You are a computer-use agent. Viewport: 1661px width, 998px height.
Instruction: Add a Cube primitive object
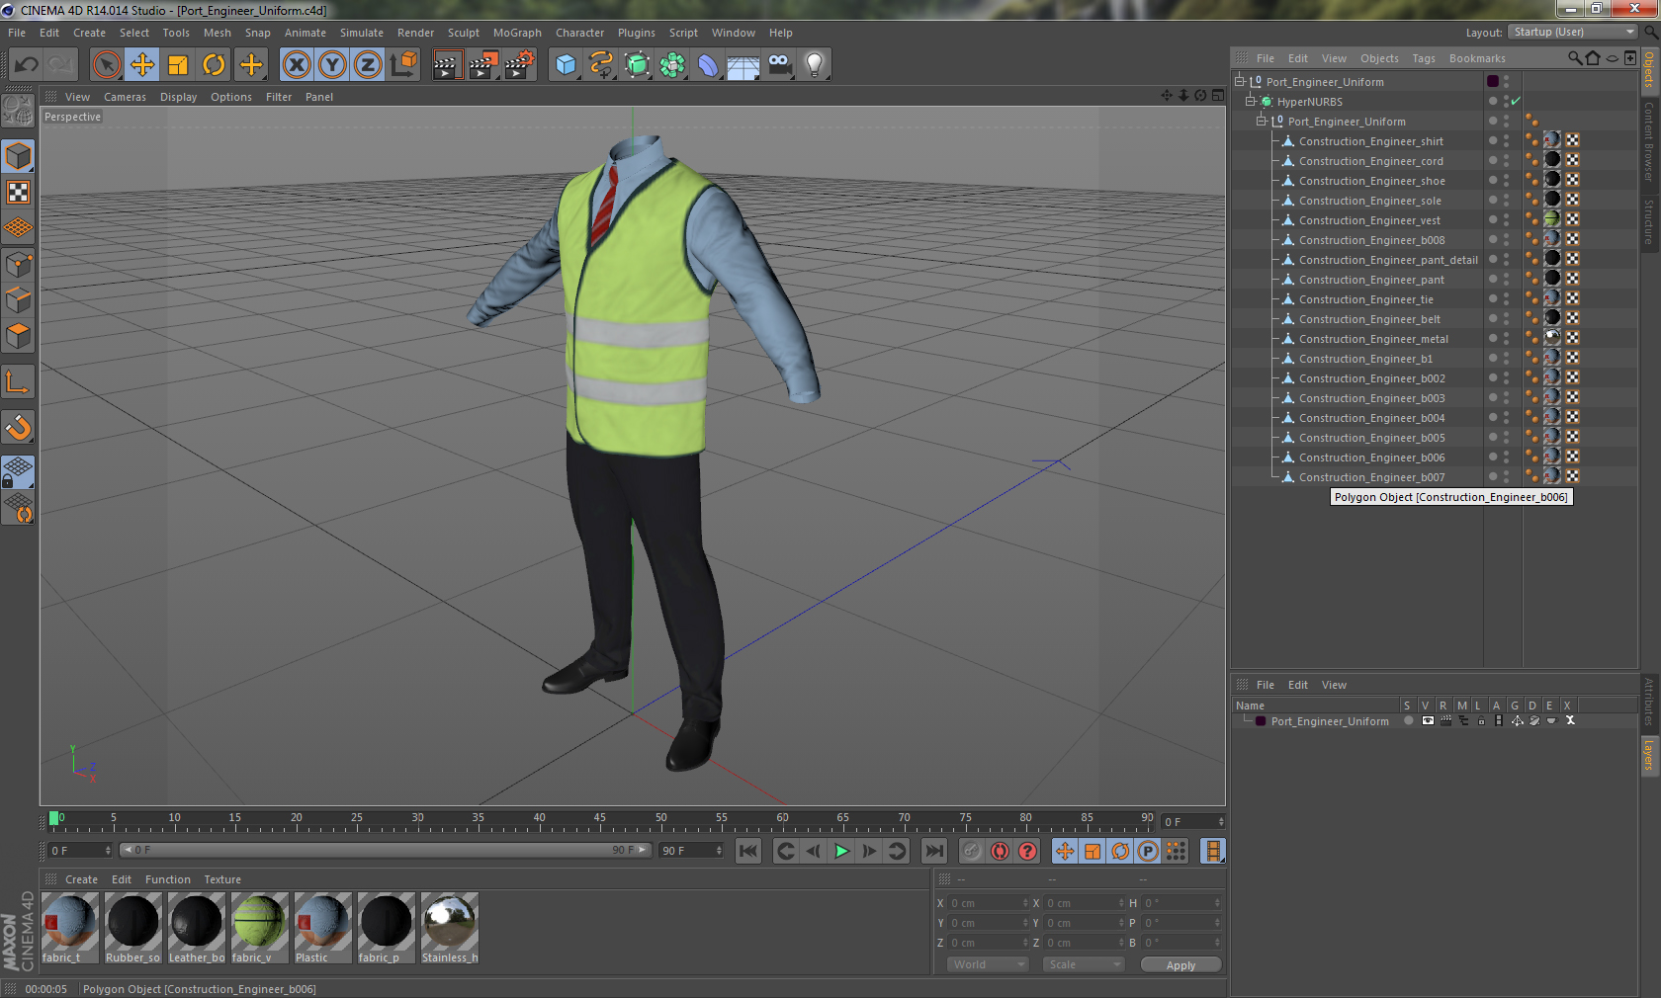(x=566, y=65)
